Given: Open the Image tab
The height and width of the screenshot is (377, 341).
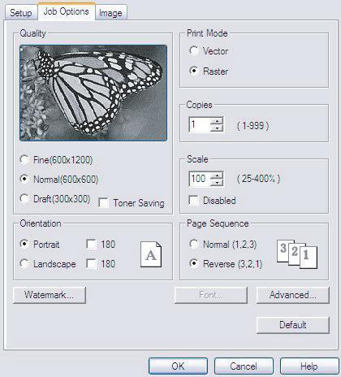Looking at the screenshot, I should click(110, 13).
